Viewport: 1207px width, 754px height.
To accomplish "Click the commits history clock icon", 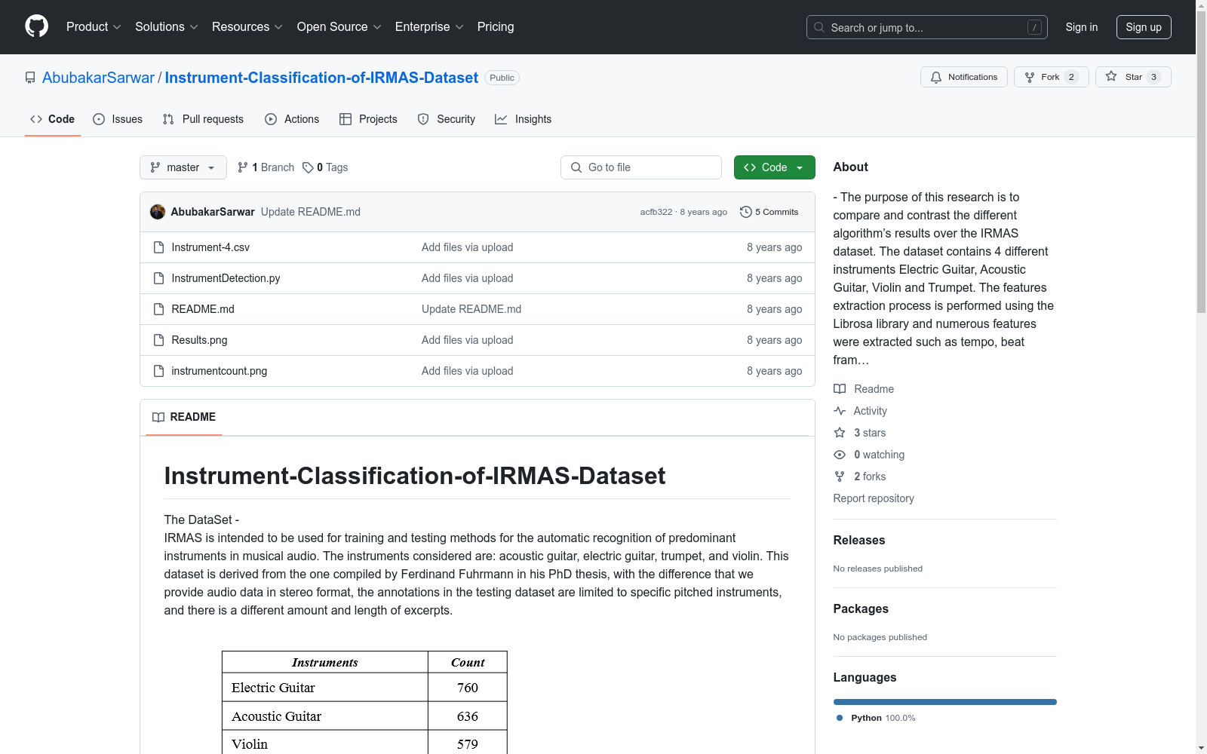I will click(746, 212).
